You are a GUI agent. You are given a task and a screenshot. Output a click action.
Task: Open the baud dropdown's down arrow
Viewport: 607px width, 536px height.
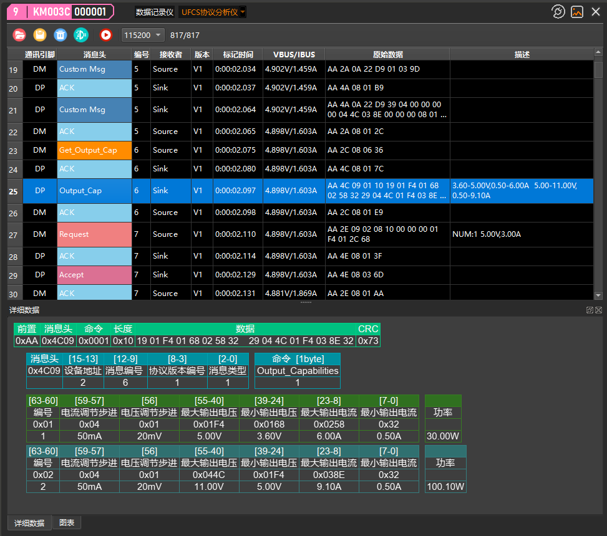(158, 35)
